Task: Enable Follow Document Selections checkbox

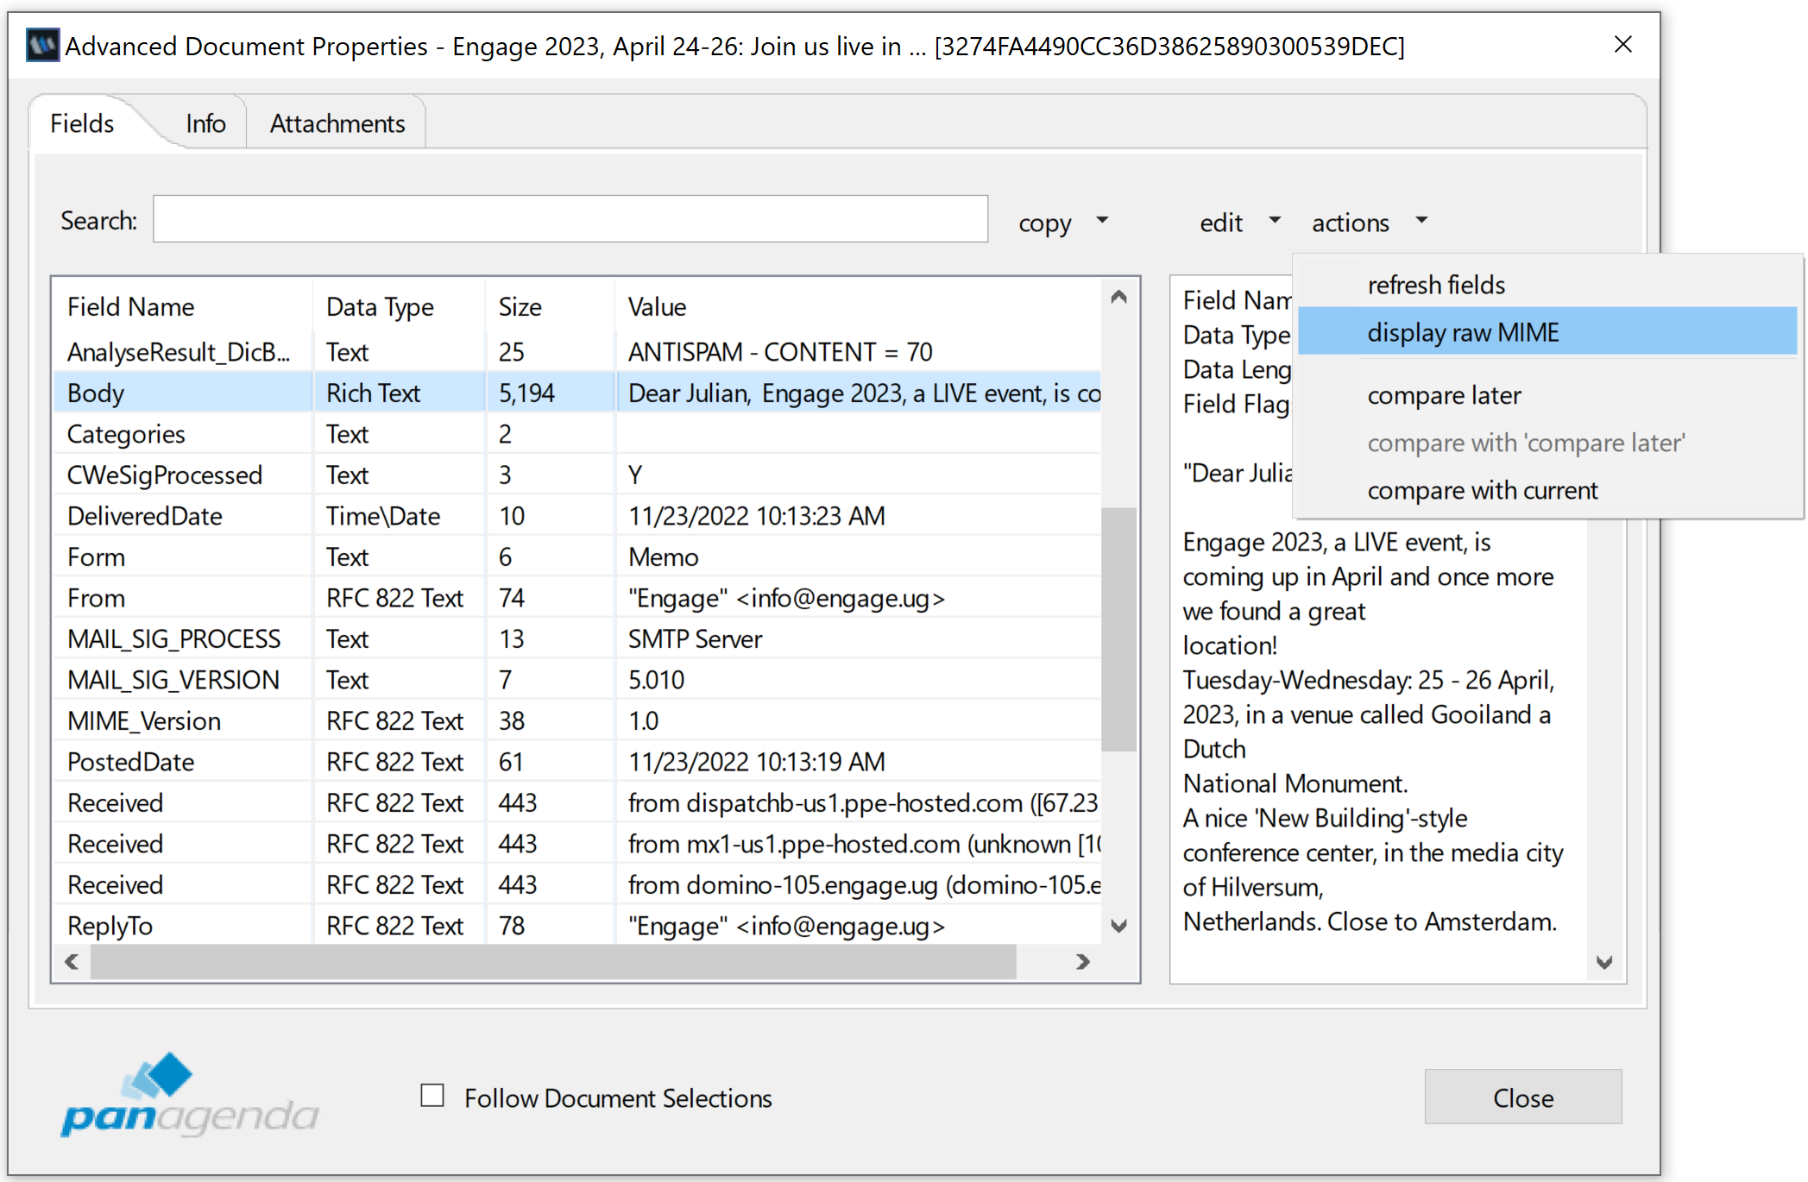Action: tap(432, 1096)
